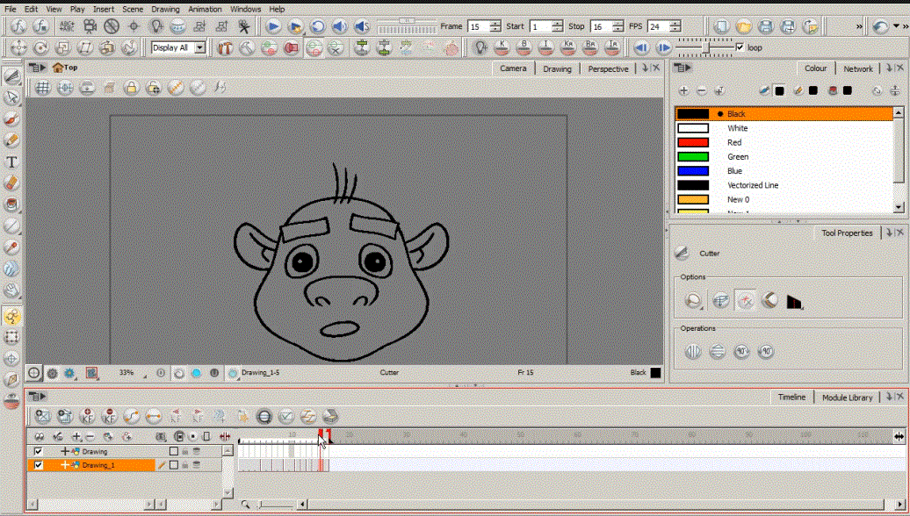Select the Red colour swatch
Image resolution: width=910 pixels, height=516 pixels.
point(693,142)
